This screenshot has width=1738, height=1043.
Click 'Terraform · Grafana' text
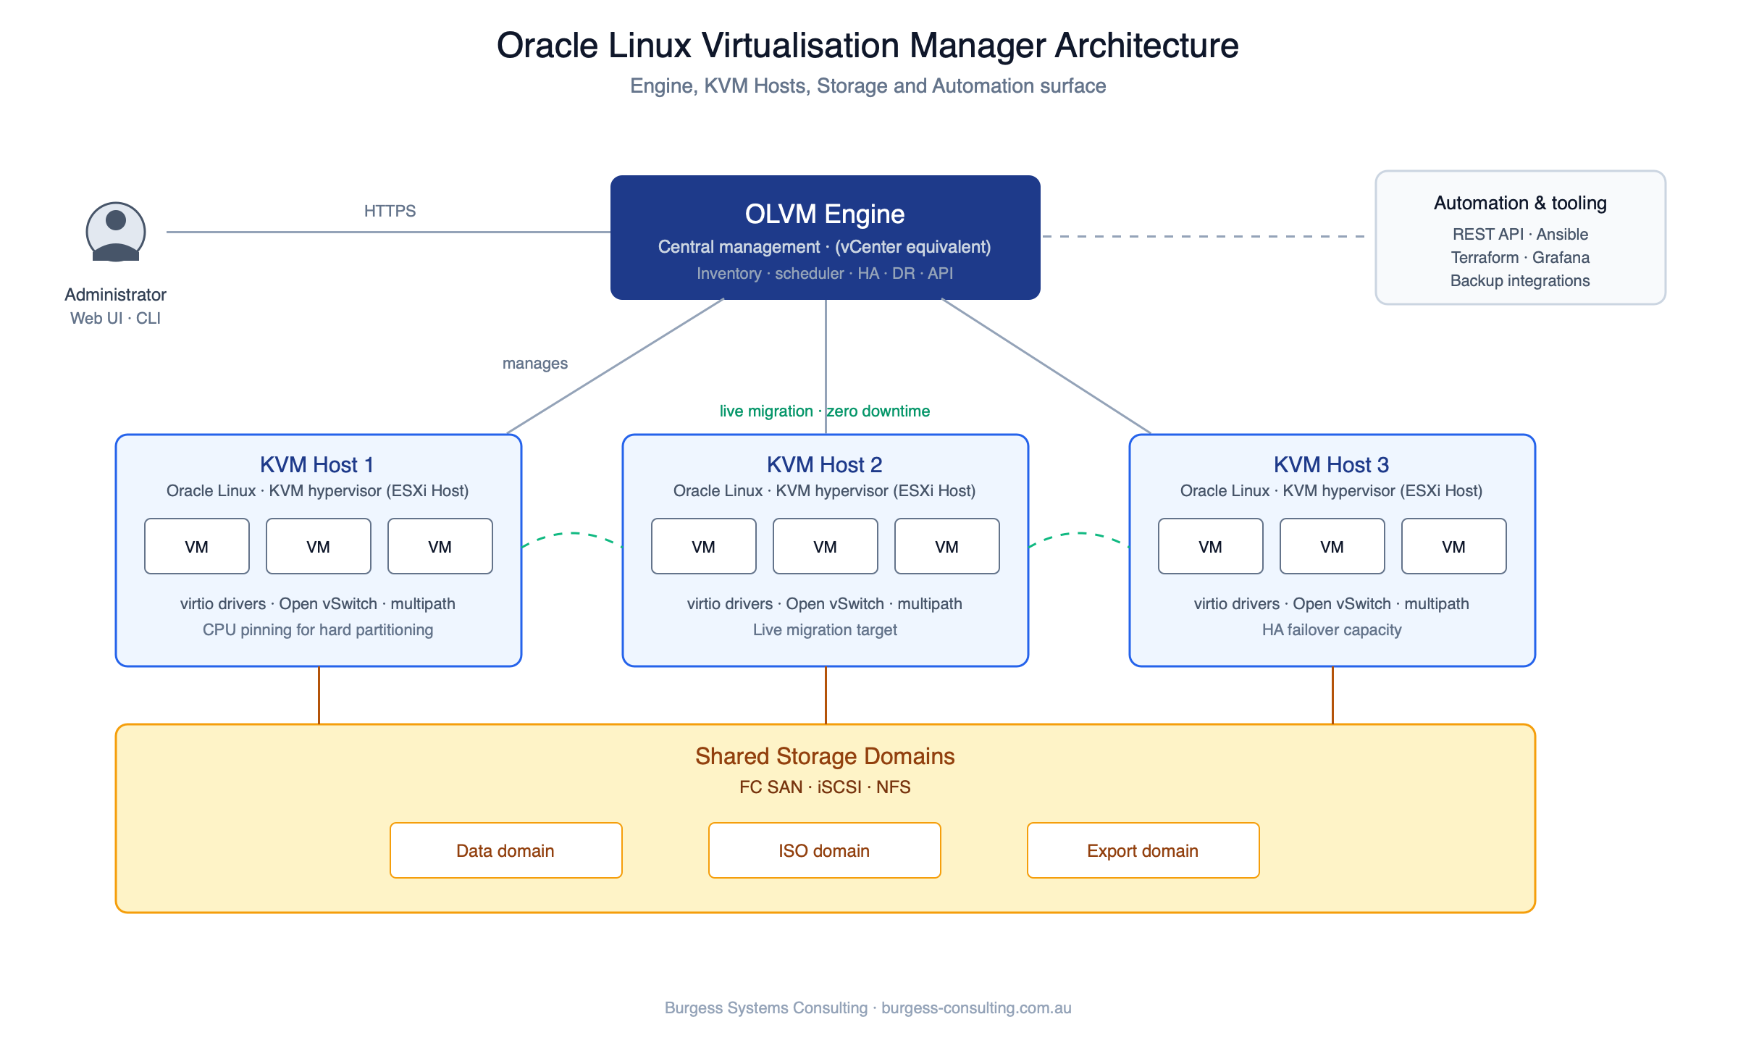point(1520,258)
